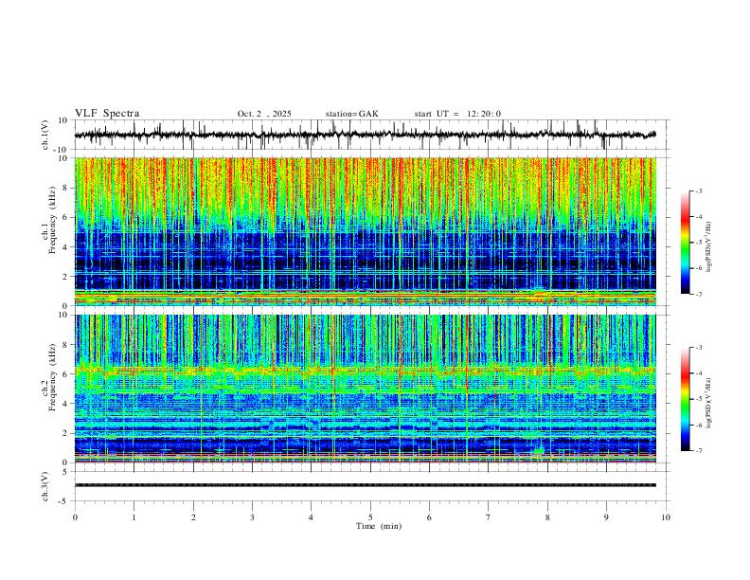
Task: Select the ch.1 Frequency (kHz) axis label
Action: click(x=48, y=221)
